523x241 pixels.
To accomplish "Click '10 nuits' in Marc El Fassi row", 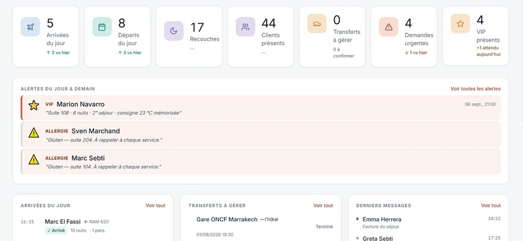I will (x=78, y=231).
